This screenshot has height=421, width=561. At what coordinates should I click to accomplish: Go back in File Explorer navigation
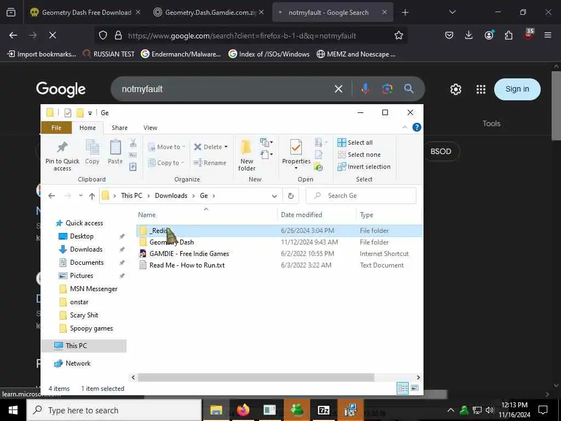[x=51, y=196]
